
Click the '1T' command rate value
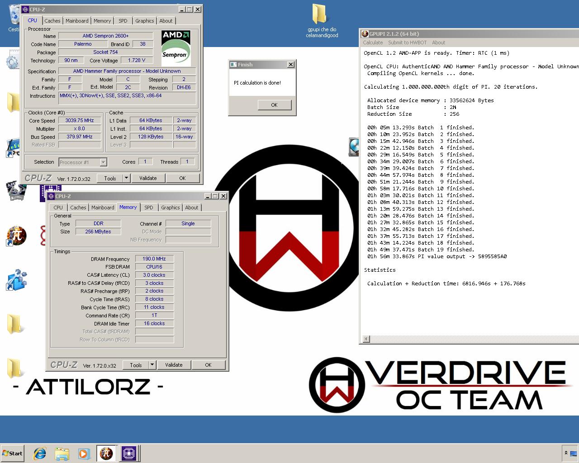pos(154,315)
